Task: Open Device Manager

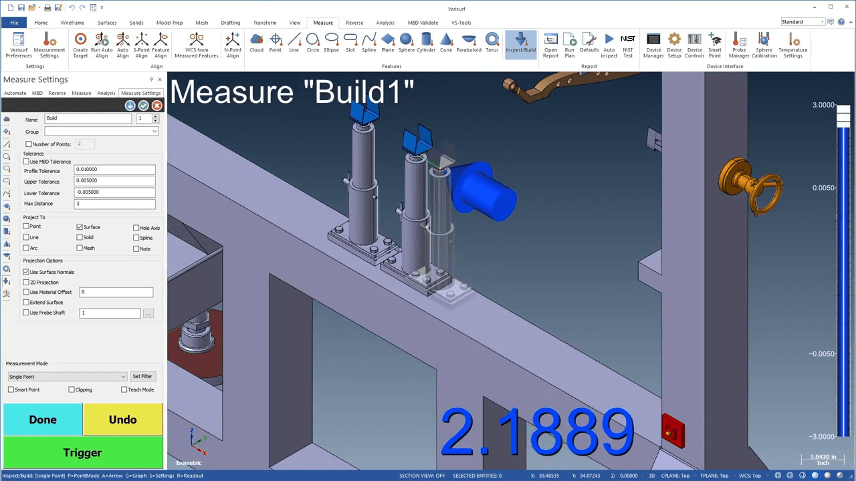Action: (653, 45)
